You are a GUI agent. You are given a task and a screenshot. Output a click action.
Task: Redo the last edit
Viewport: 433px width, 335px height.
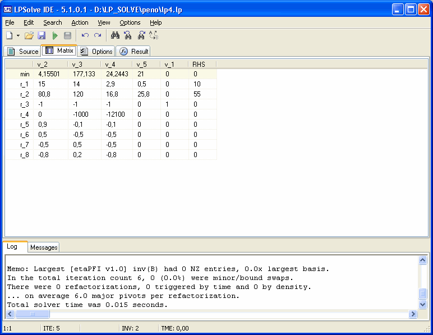tap(98, 35)
